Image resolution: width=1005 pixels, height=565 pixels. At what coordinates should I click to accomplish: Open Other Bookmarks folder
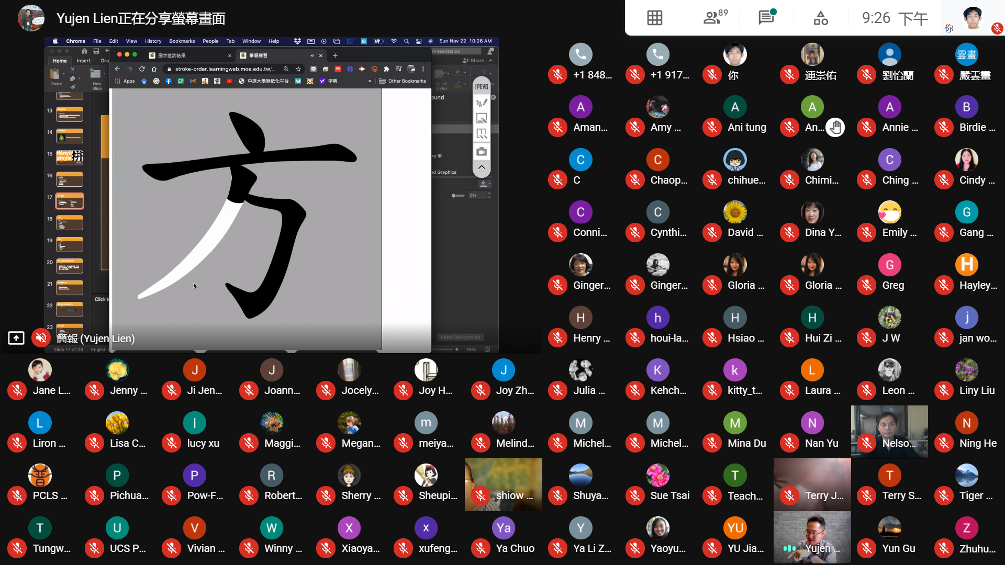(403, 81)
